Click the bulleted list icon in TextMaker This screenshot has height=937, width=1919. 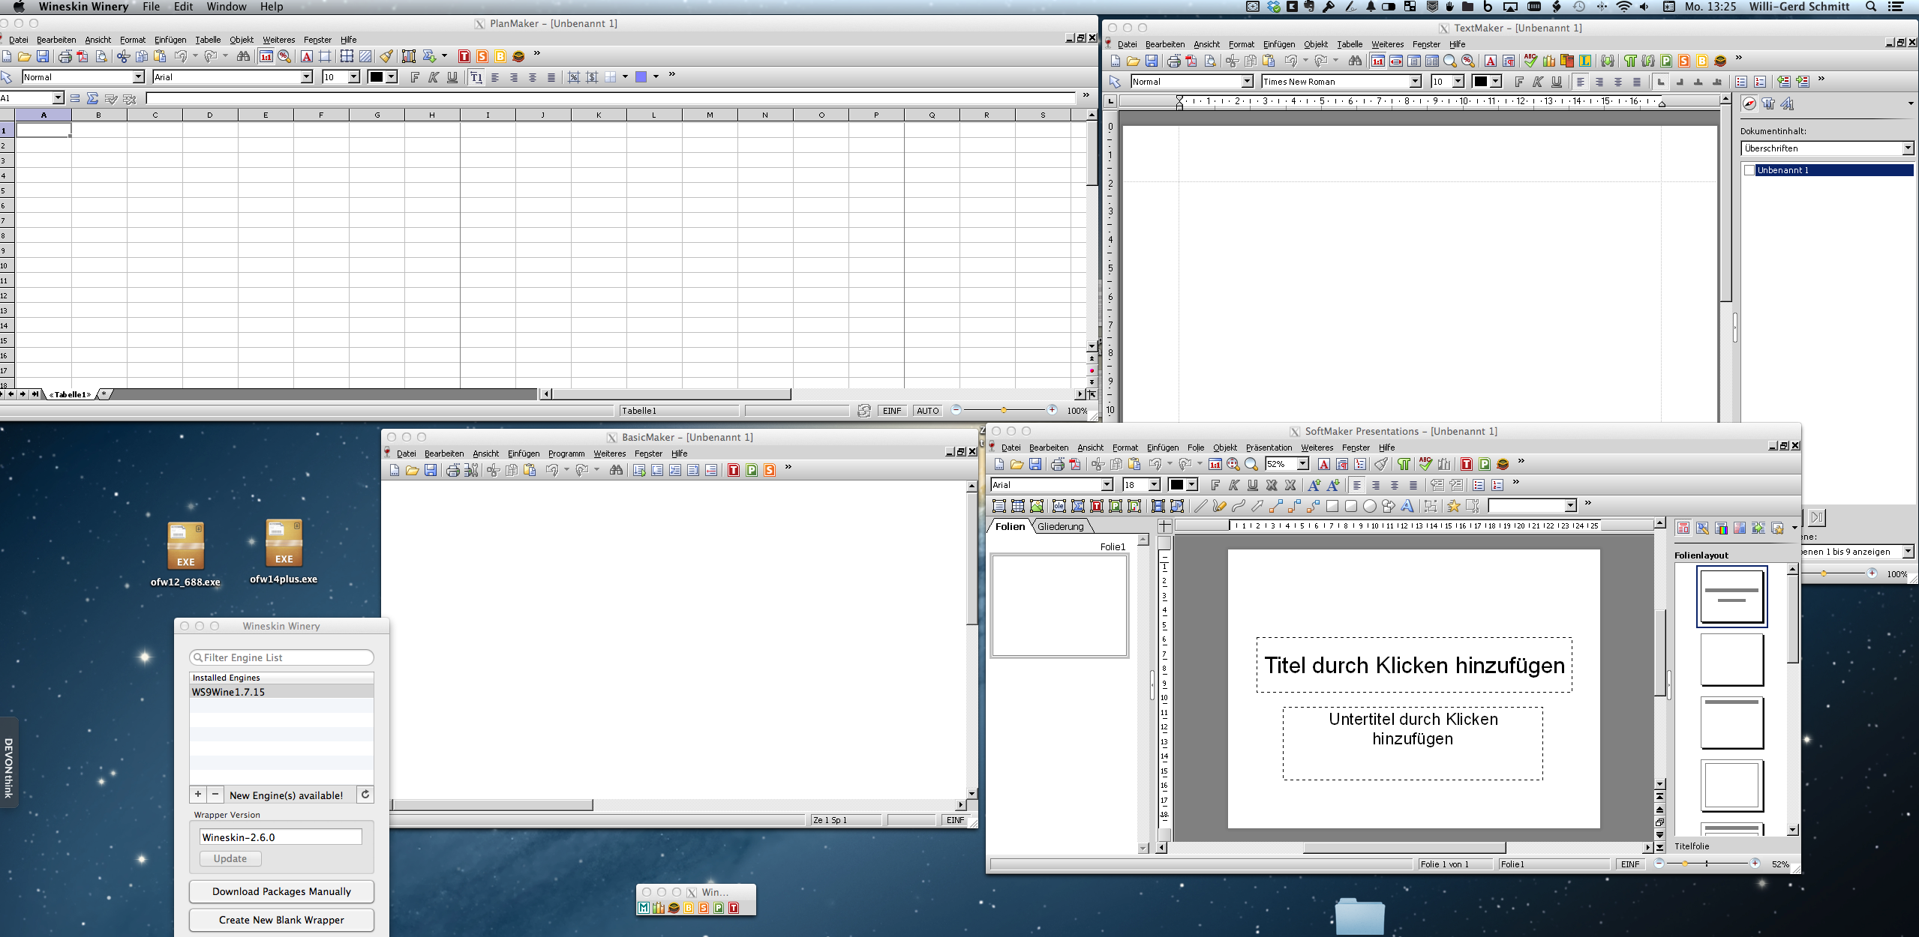(1741, 82)
